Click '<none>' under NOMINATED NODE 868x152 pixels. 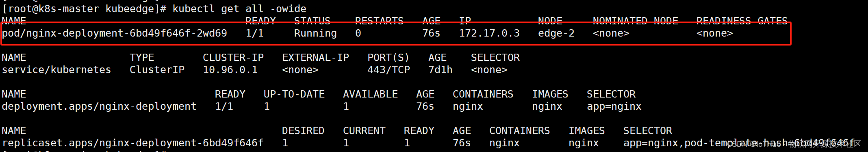(x=611, y=33)
